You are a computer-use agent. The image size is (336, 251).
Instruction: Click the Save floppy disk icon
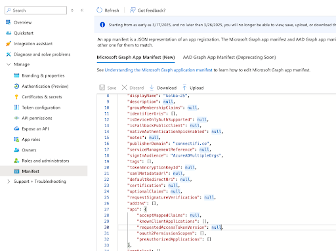[x=102, y=88]
